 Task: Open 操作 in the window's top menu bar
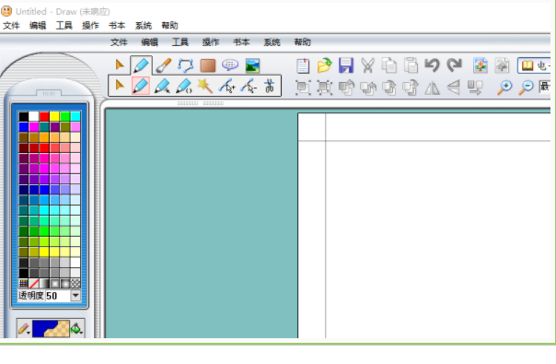click(90, 26)
